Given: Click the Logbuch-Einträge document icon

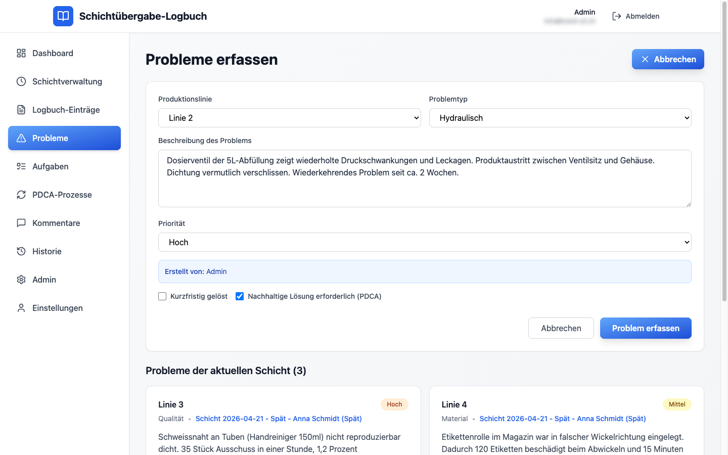Looking at the screenshot, I should [21, 110].
